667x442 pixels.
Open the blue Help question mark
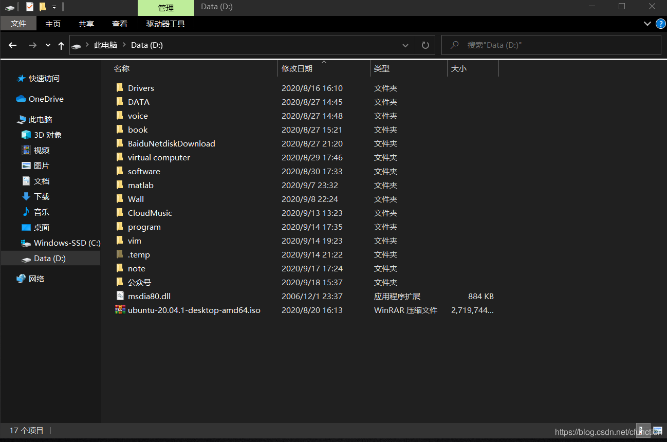660,24
